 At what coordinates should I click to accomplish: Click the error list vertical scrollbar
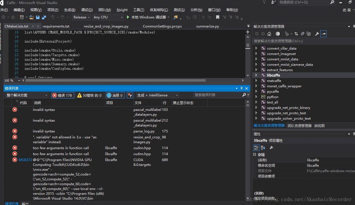click(248, 150)
